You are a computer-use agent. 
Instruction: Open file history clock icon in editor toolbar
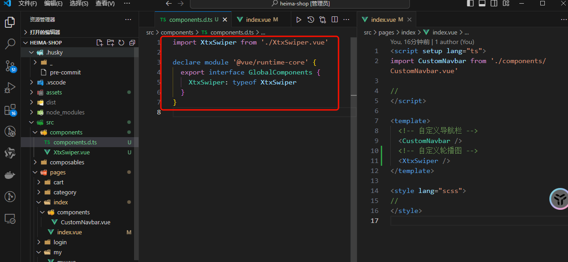click(311, 20)
